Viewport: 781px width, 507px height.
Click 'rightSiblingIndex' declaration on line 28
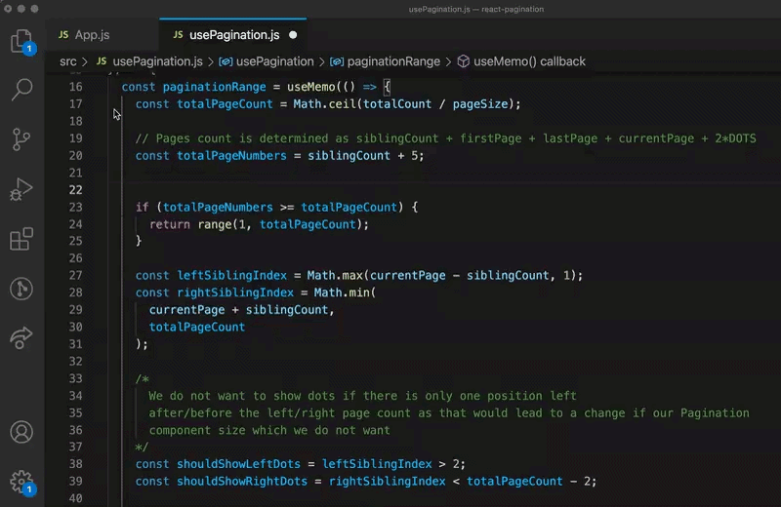click(235, 292)
